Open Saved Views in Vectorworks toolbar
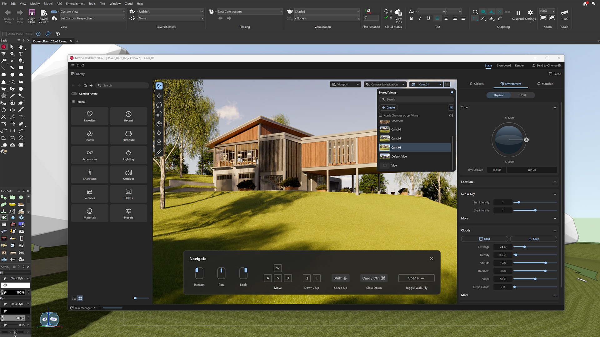The height and width of the screenshot is (337, 600). click(43, 16)
